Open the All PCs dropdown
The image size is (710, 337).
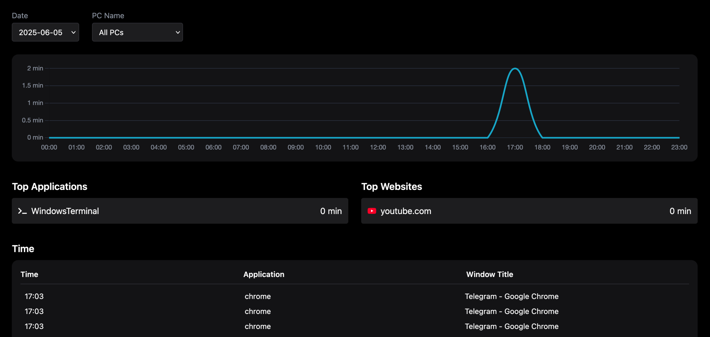137,32
